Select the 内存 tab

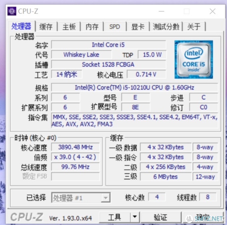point(92,27)
